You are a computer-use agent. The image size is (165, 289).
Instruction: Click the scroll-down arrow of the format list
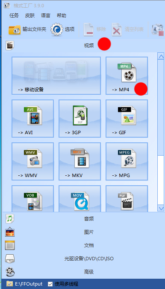point(161,208)
